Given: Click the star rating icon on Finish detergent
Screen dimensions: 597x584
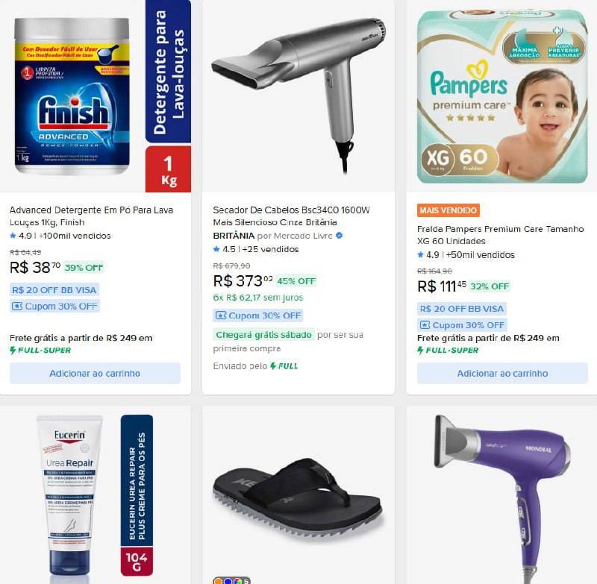Looking at the screenshot, I should pyautogui.click(x=13, y=236).
